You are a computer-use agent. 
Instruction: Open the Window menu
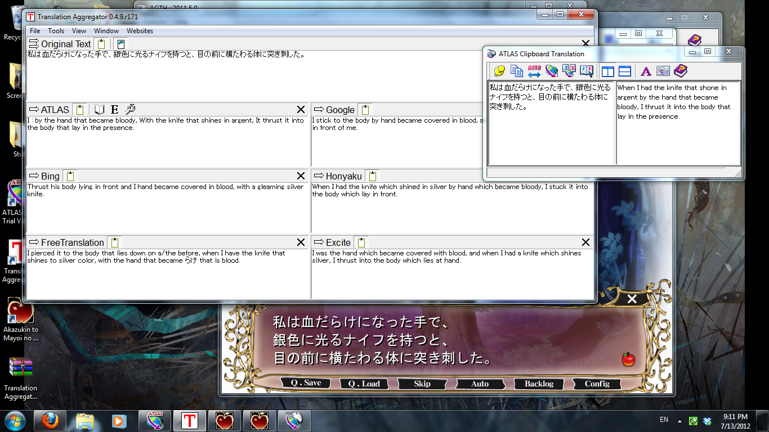click(x=106, y=31)
